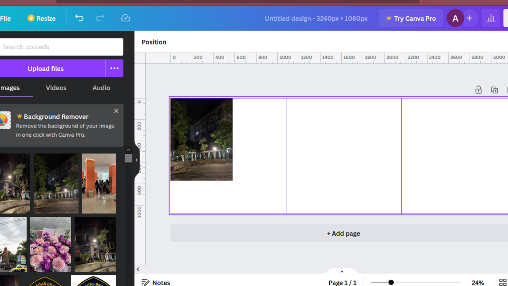Open the Position panel button

tap(154, 42)
